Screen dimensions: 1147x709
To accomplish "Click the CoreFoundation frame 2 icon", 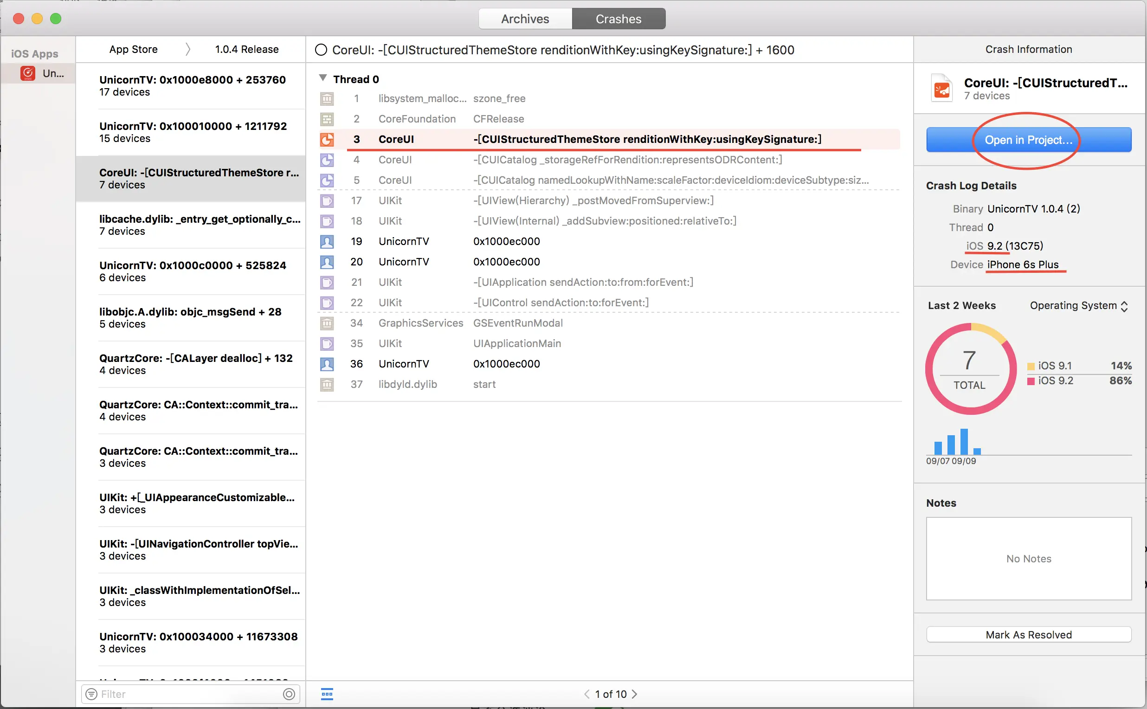I will click(x=327, y=119).
